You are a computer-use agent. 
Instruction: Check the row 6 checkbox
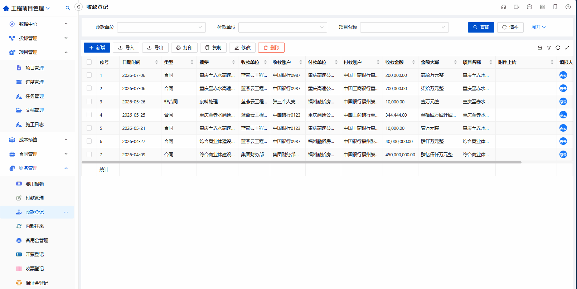pos(89,141)
